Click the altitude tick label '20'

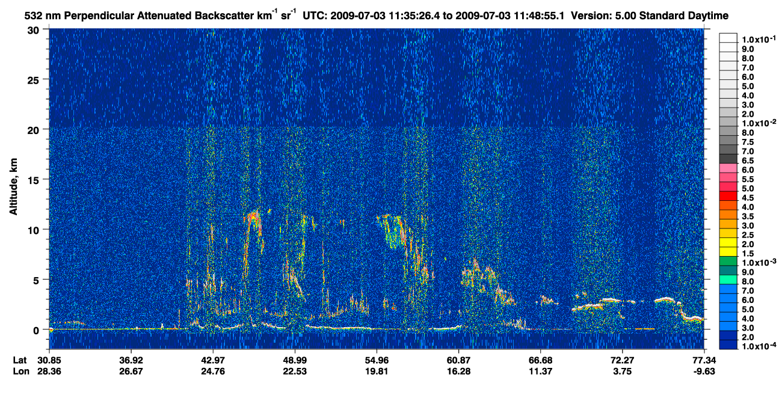point(34,129)
